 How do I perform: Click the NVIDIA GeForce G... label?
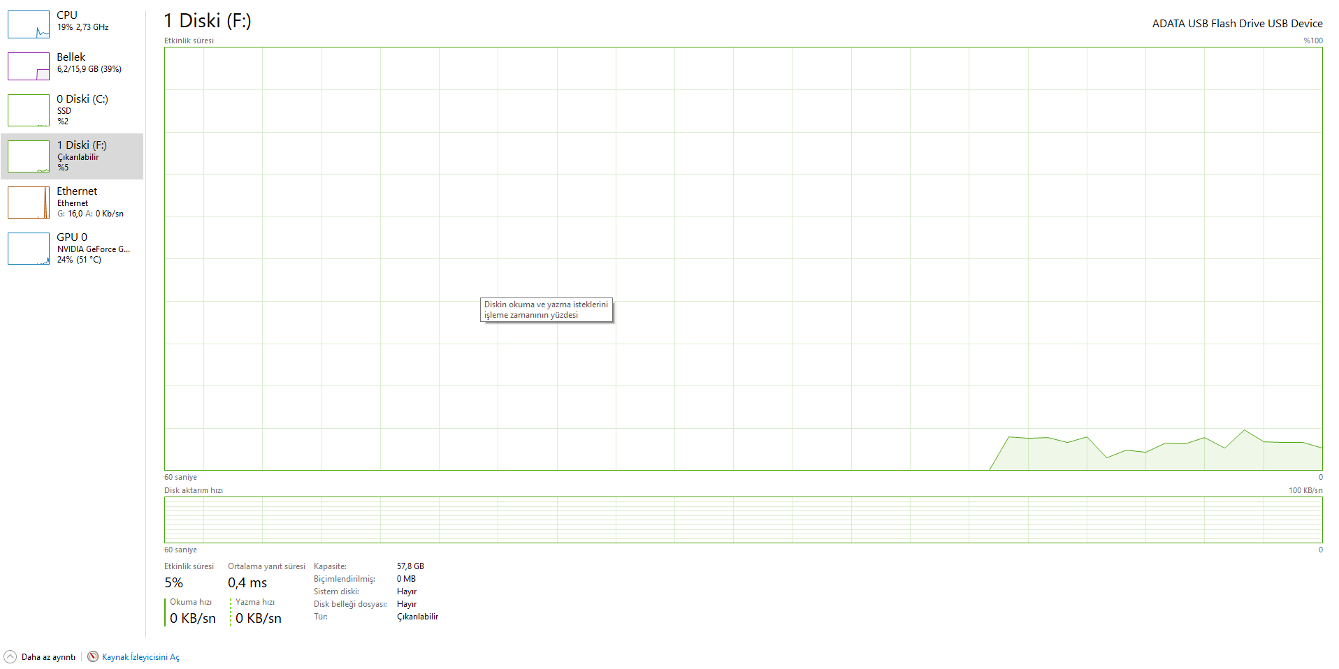click(x=94, y=249)
